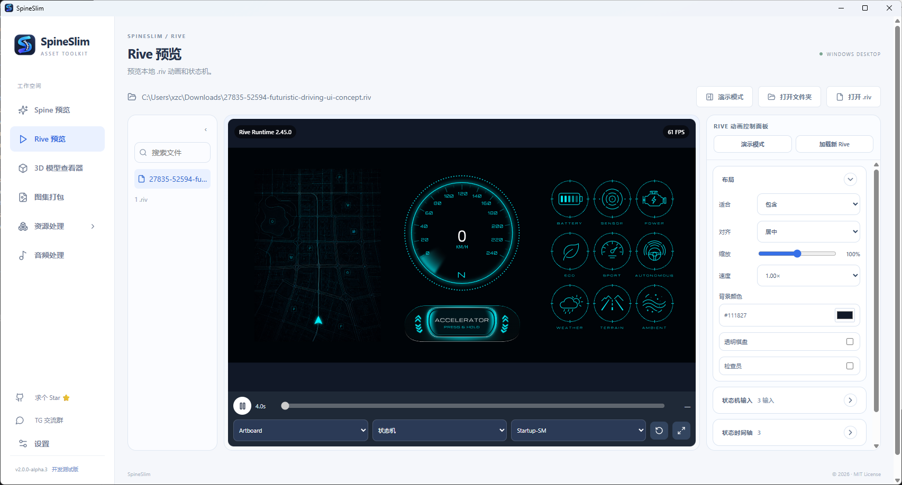Restart animation with the reset icon
This screenshot has height=485, width=902.
pos(659,431)
